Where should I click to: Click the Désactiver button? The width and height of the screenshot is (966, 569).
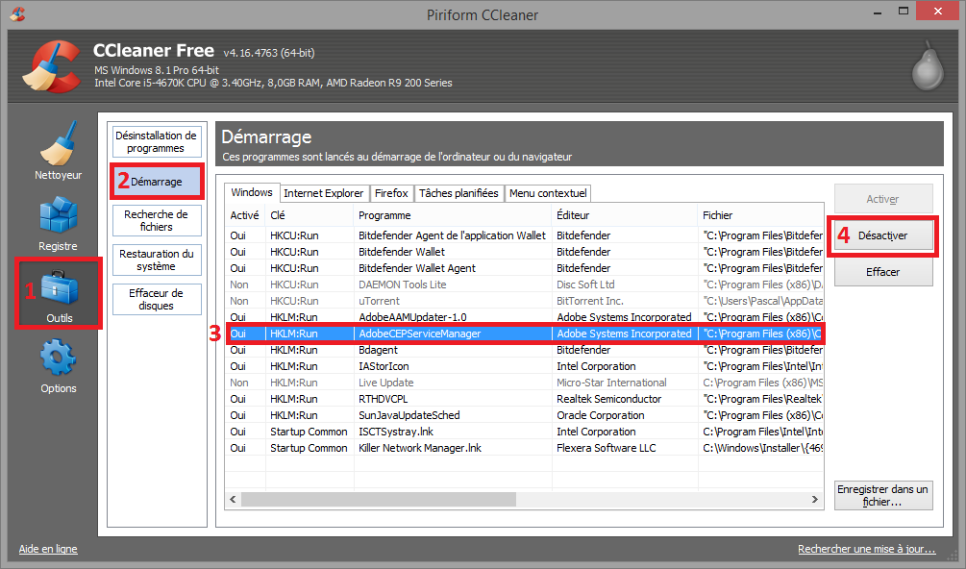(x=882, y=235)
